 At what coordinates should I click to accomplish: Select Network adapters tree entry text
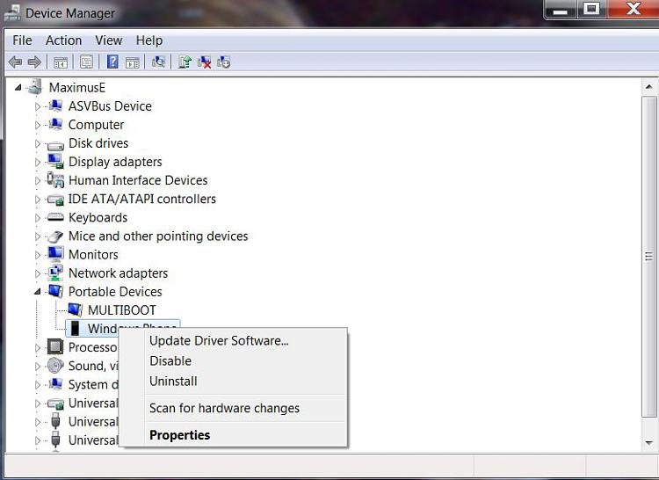coord(118,273)
